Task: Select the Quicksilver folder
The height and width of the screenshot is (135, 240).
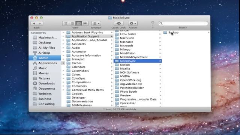Action: click(138, 103)
